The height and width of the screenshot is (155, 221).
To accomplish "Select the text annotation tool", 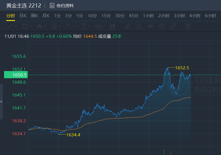I will (98, 26).
